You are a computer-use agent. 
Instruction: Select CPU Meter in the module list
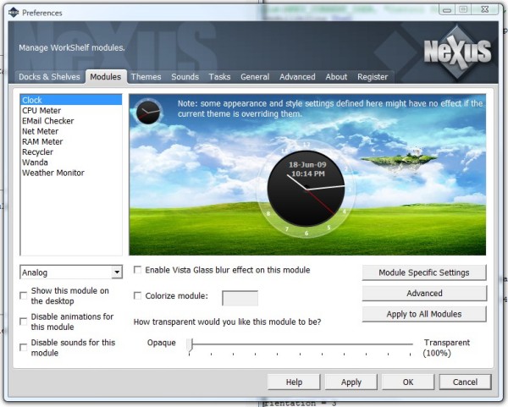pyautogui.click(x=71, y=110)
